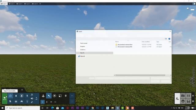Open Movie mode with film icon
This screenshot has width=196, height=110.
tap(189, 96)
